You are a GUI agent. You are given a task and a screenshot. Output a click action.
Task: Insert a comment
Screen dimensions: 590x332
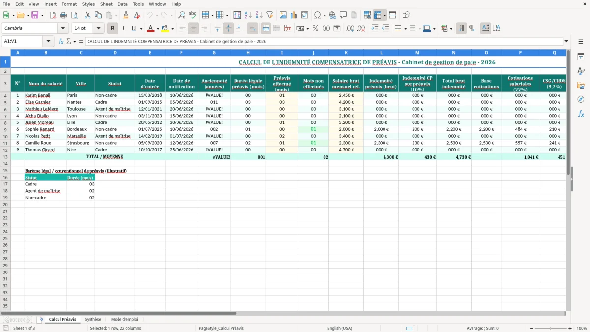343,15
